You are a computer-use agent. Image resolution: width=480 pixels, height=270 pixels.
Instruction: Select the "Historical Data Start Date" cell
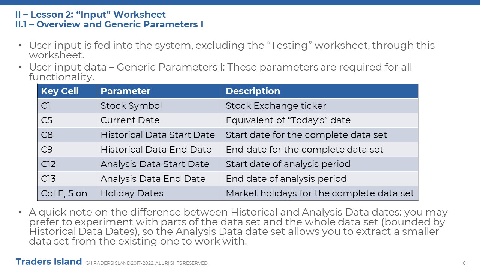point(159,135)
